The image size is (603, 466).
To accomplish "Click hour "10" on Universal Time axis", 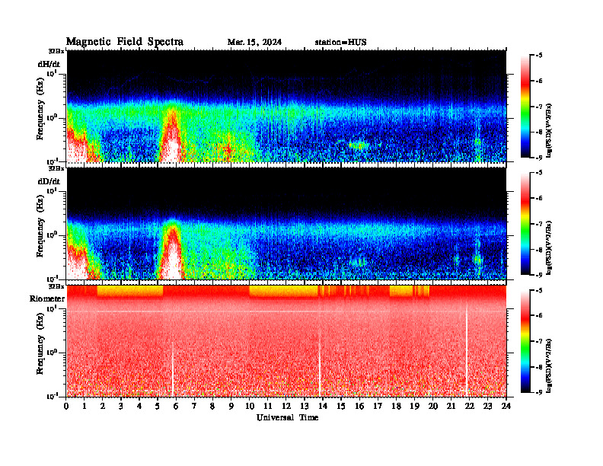I will tap(250, 407).
